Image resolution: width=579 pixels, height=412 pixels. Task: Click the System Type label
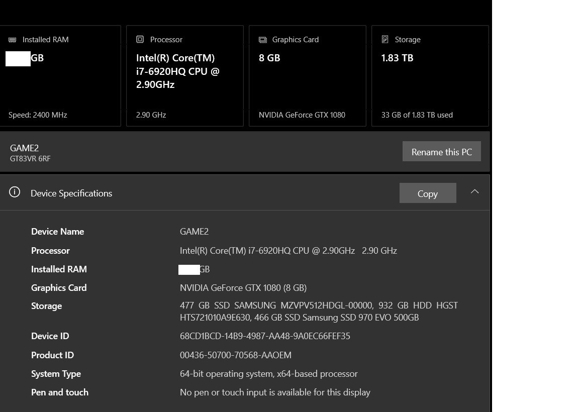[x=56, y=374]
